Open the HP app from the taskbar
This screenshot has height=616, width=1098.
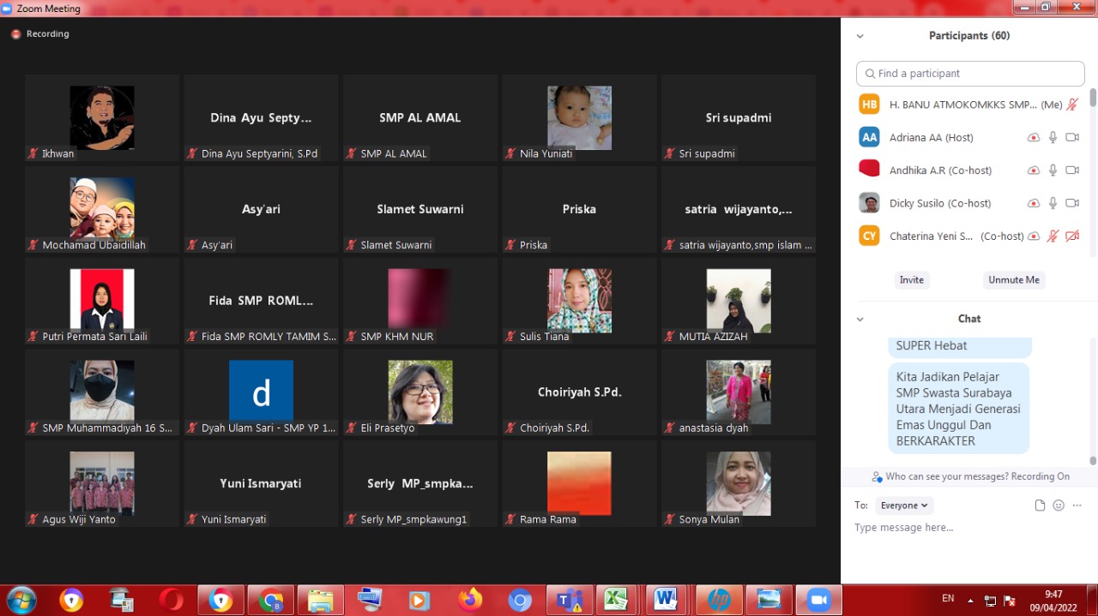click(719, 600)
